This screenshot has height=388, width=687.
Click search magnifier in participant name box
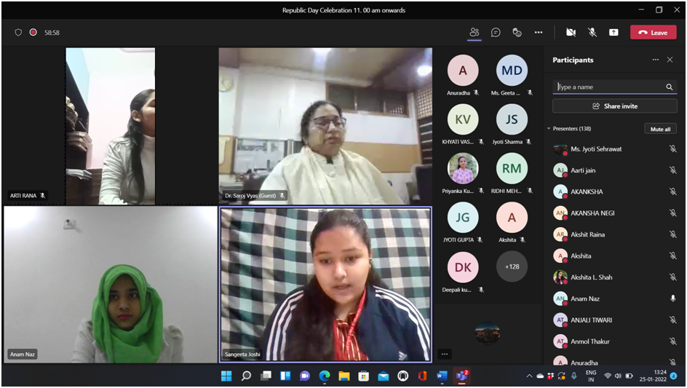click(669, 87)
